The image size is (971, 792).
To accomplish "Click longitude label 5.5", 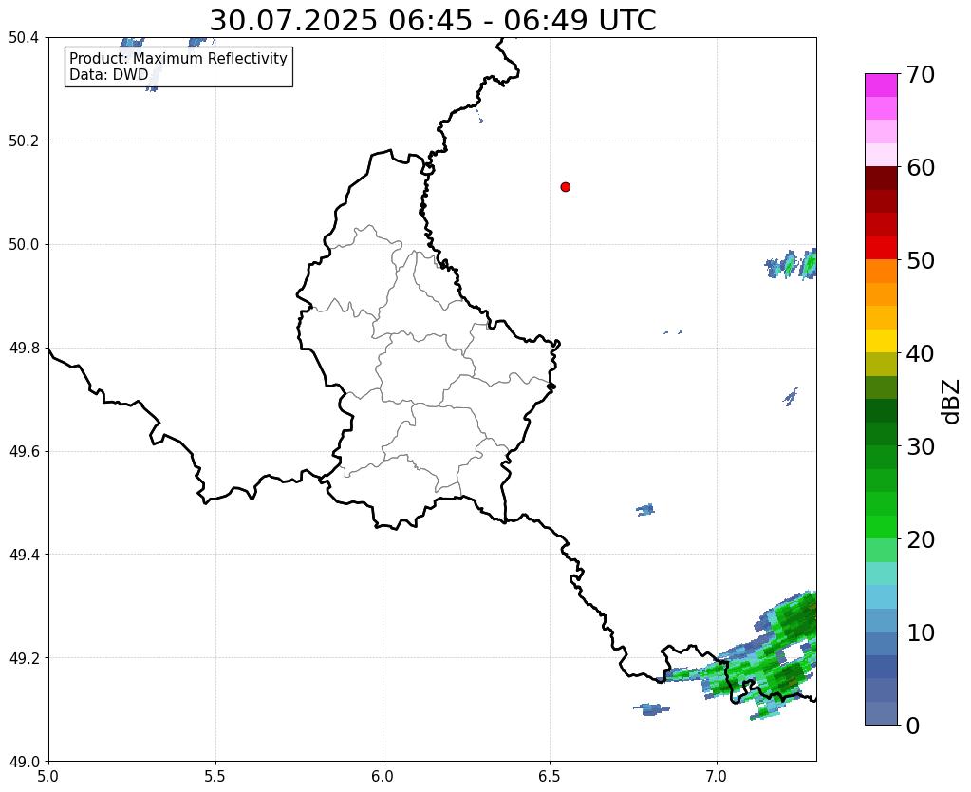I will coord(215,776).
